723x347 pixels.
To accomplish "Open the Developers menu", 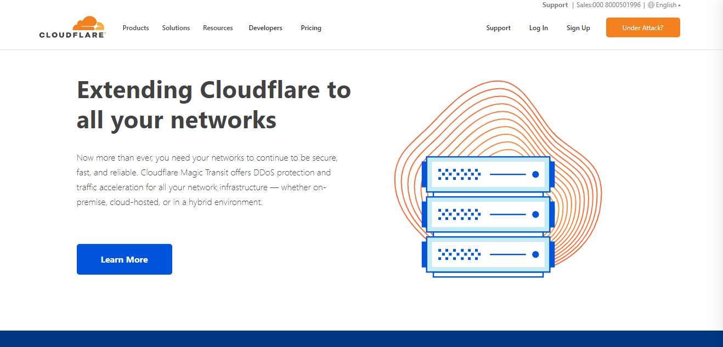I will (266, 28).
